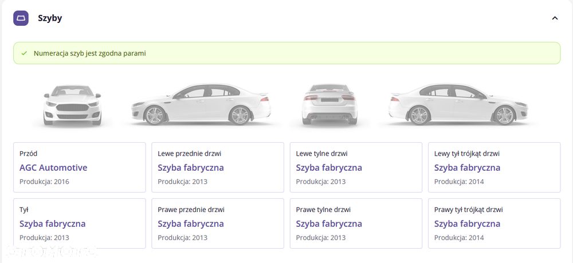573x263 pixels.
Task: Click the left side car image
Action: click(x=201, y=104)
